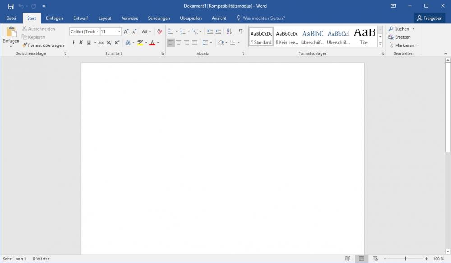Viewport: 451px width, 263px height.
Task: Click the Ersetzen button
Action: [399, 37]
